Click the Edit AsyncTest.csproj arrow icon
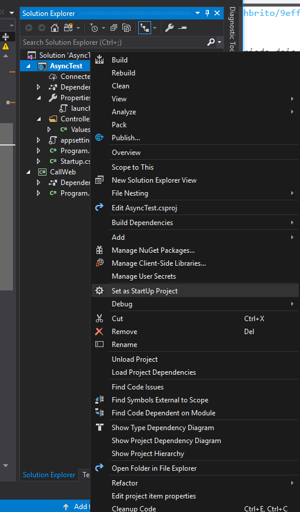Screen dimensions: 300x512 pyautogui.click(x=99, y=207)
